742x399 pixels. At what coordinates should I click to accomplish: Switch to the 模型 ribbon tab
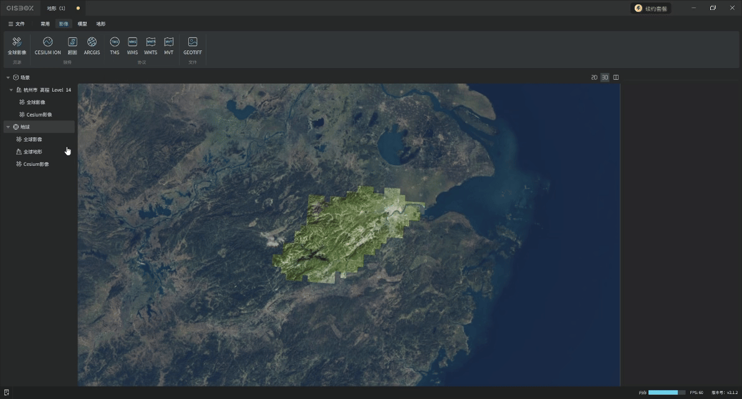tap(82, 24)
